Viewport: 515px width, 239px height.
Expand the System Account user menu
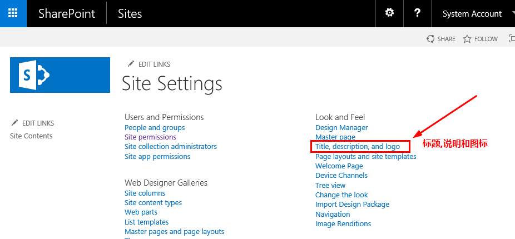474,14
